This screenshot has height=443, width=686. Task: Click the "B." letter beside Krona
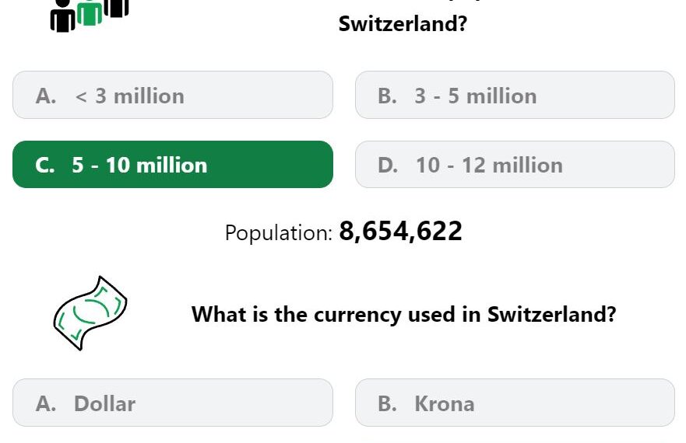tap(387, 404)
